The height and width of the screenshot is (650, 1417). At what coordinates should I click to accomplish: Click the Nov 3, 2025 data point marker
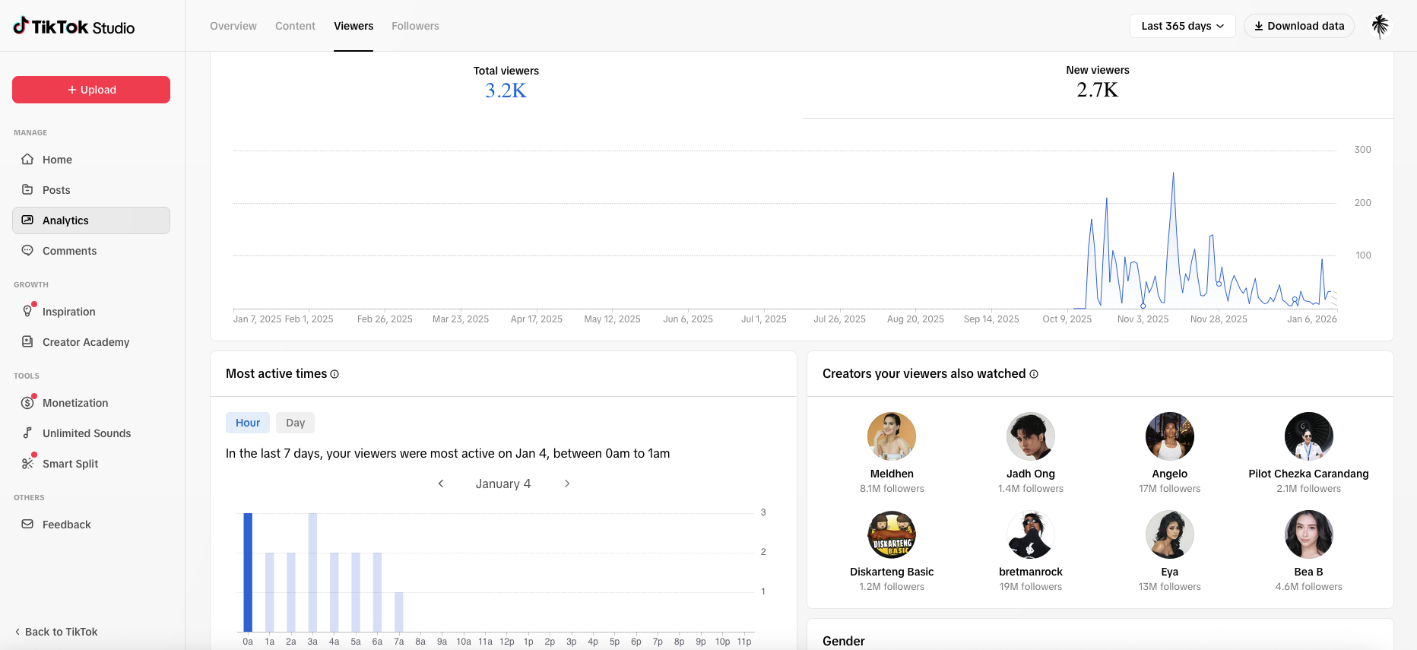point(1143,306)
